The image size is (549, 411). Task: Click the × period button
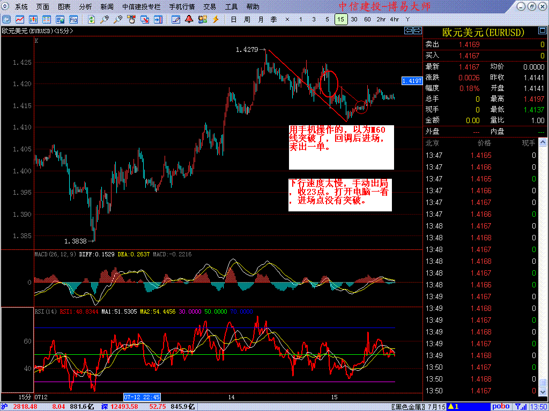pyautogui.click(x=287, y=19)
